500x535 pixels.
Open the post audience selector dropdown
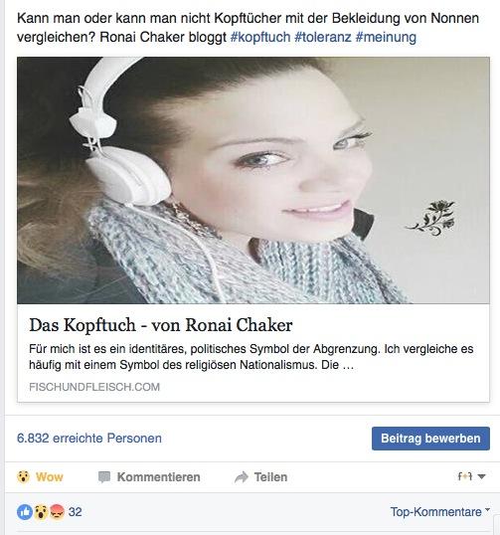click(x=471, y=476)
